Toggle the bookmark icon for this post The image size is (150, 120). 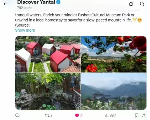(137, 115)
